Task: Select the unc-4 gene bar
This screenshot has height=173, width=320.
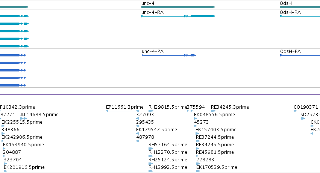Action: click(178, 7)
